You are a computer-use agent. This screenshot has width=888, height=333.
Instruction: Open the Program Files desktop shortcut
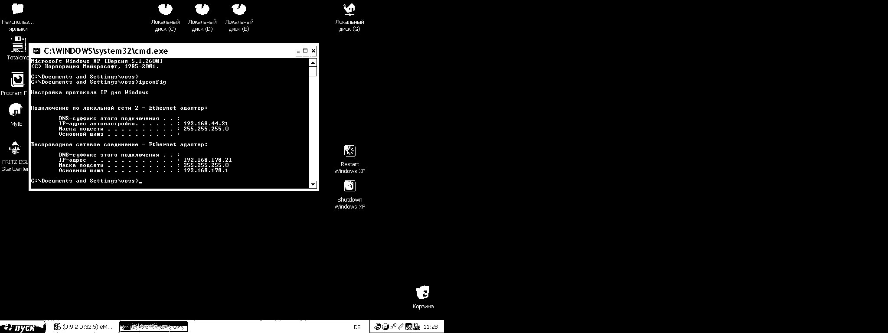(17, 80)
